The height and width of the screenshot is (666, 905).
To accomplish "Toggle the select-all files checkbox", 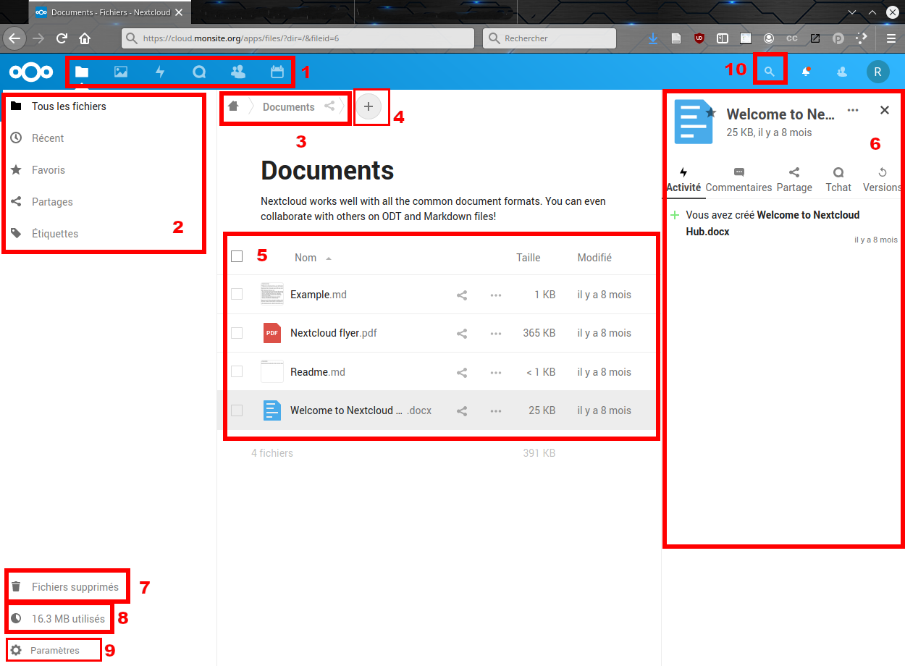I will (x=237, y=256).
